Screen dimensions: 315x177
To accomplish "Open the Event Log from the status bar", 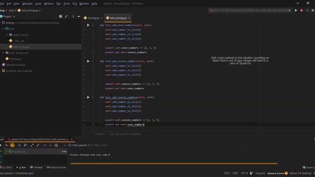I will pos(309,167).
